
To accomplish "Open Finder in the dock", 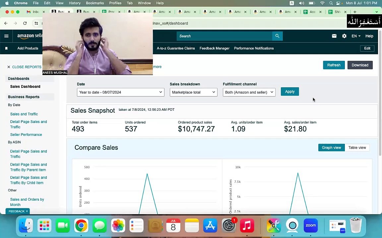I will [x=26, y=225].
